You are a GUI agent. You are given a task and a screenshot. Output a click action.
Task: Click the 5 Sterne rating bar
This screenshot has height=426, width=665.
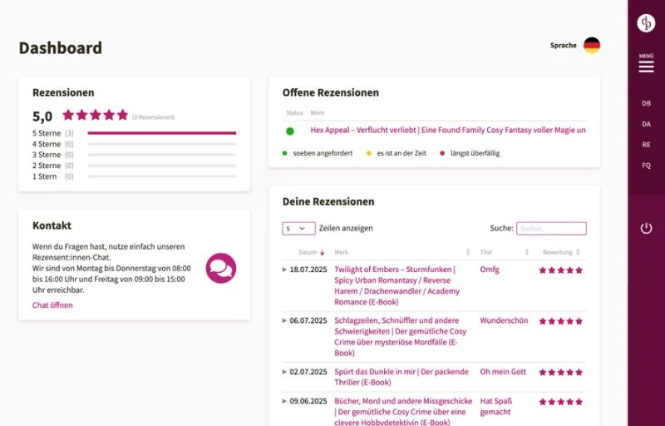[161, 133]
